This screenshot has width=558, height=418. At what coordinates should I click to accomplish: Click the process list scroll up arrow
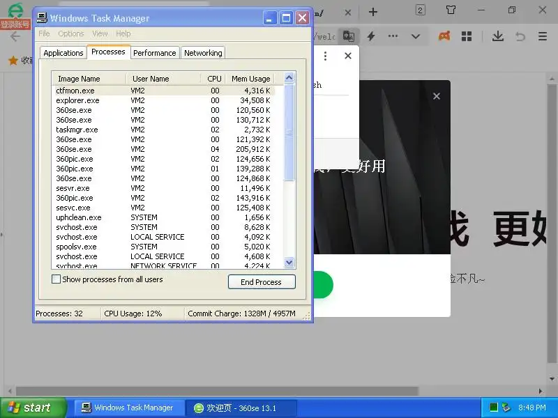tap(289, 78)
